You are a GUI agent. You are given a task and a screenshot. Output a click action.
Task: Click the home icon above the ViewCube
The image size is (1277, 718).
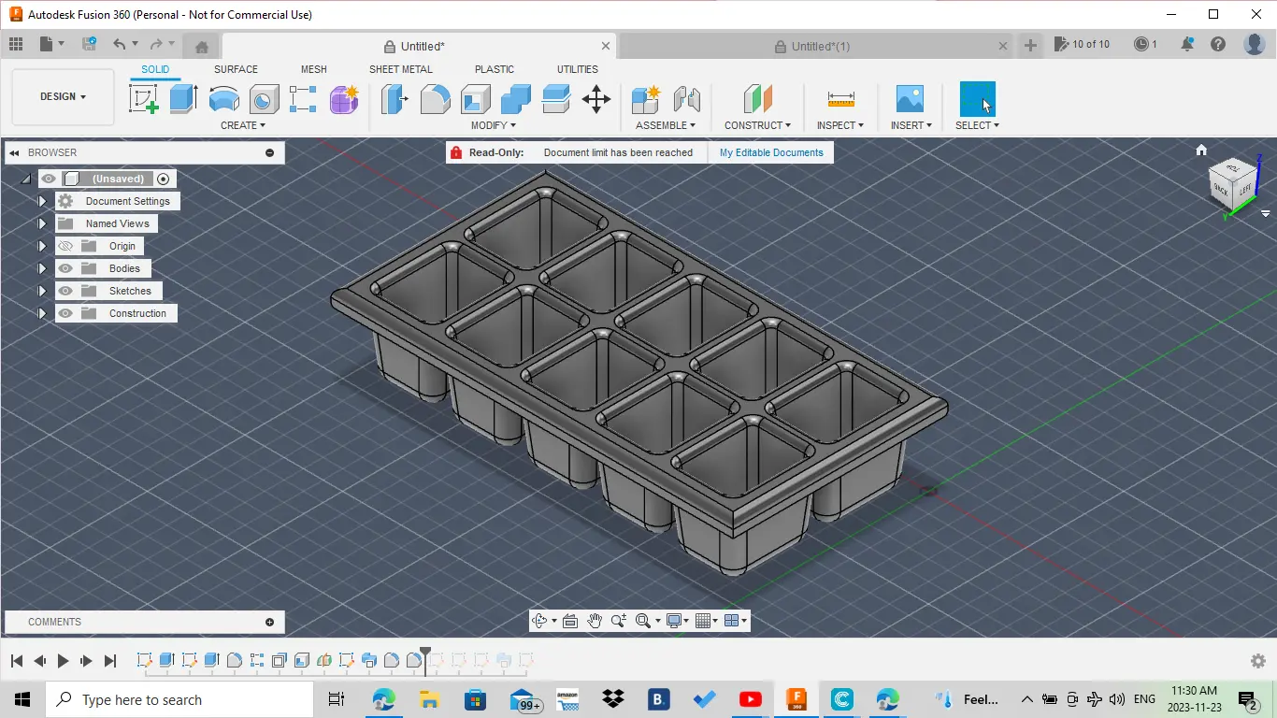pos(1201,150)
